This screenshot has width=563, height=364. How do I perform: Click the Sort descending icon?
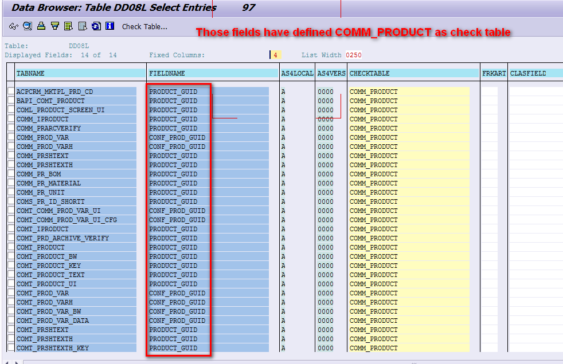coord(55,26)
